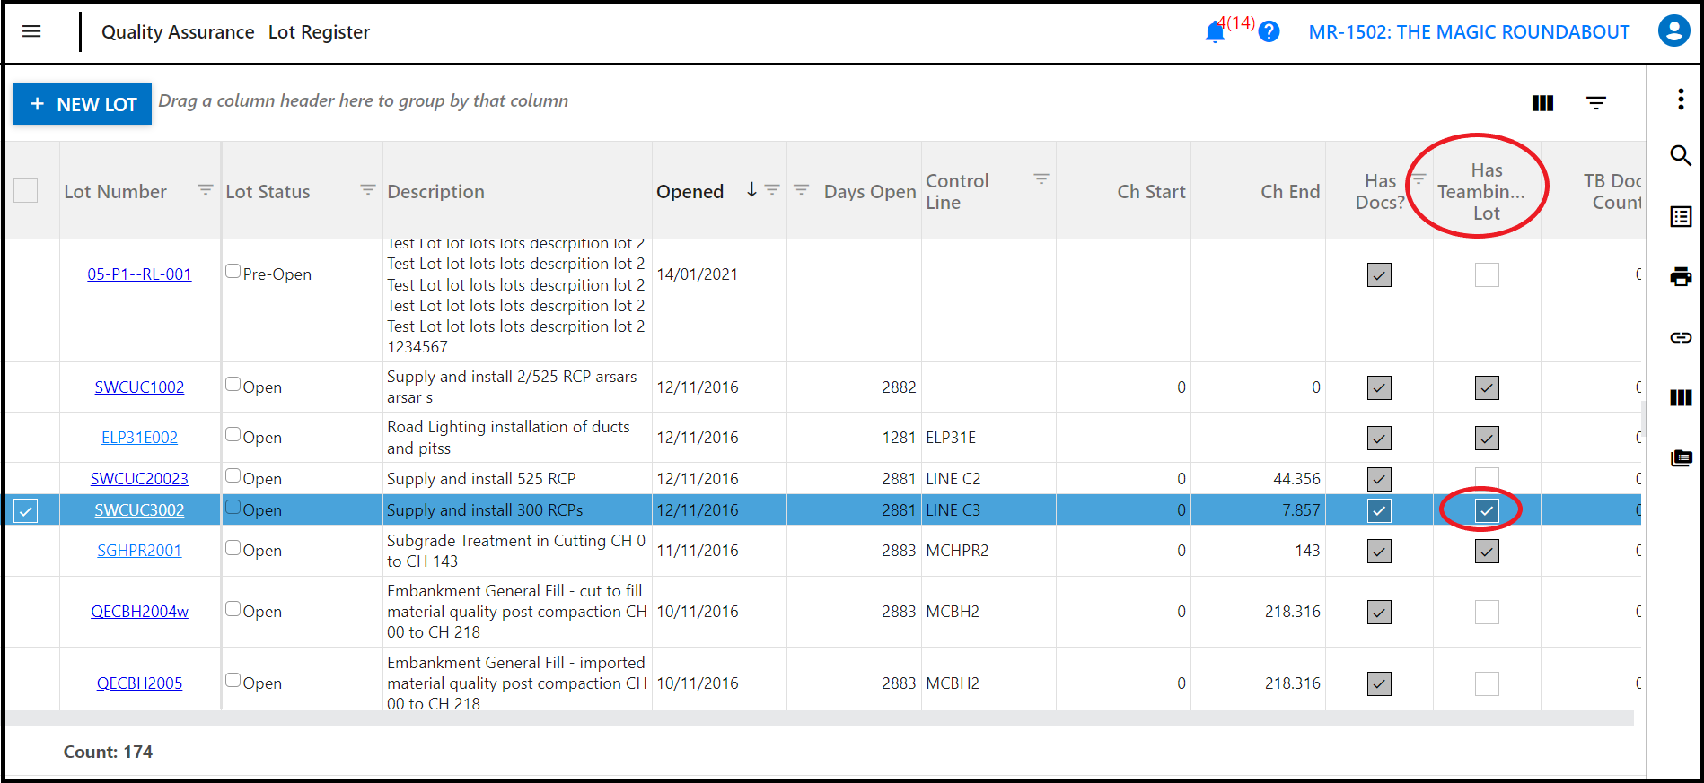Viewport: 1704px width, 783px height.
Task: Sort by Has Teambinder Lot column header
Action: 1486,191
